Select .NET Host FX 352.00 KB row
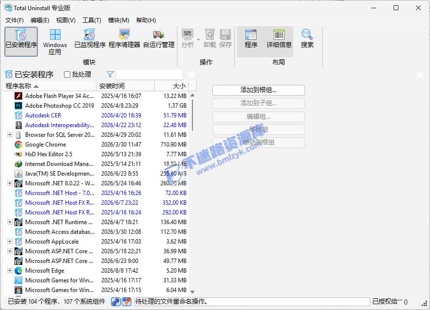This screenshot has height=310, width=430. [96, 203]
